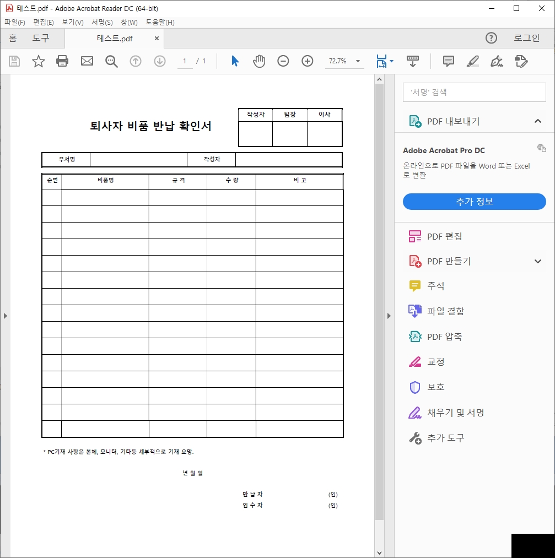Screen dimensions: 555x558
Task: Click the vertical scrollbar thumb
Action: point(380,302)
